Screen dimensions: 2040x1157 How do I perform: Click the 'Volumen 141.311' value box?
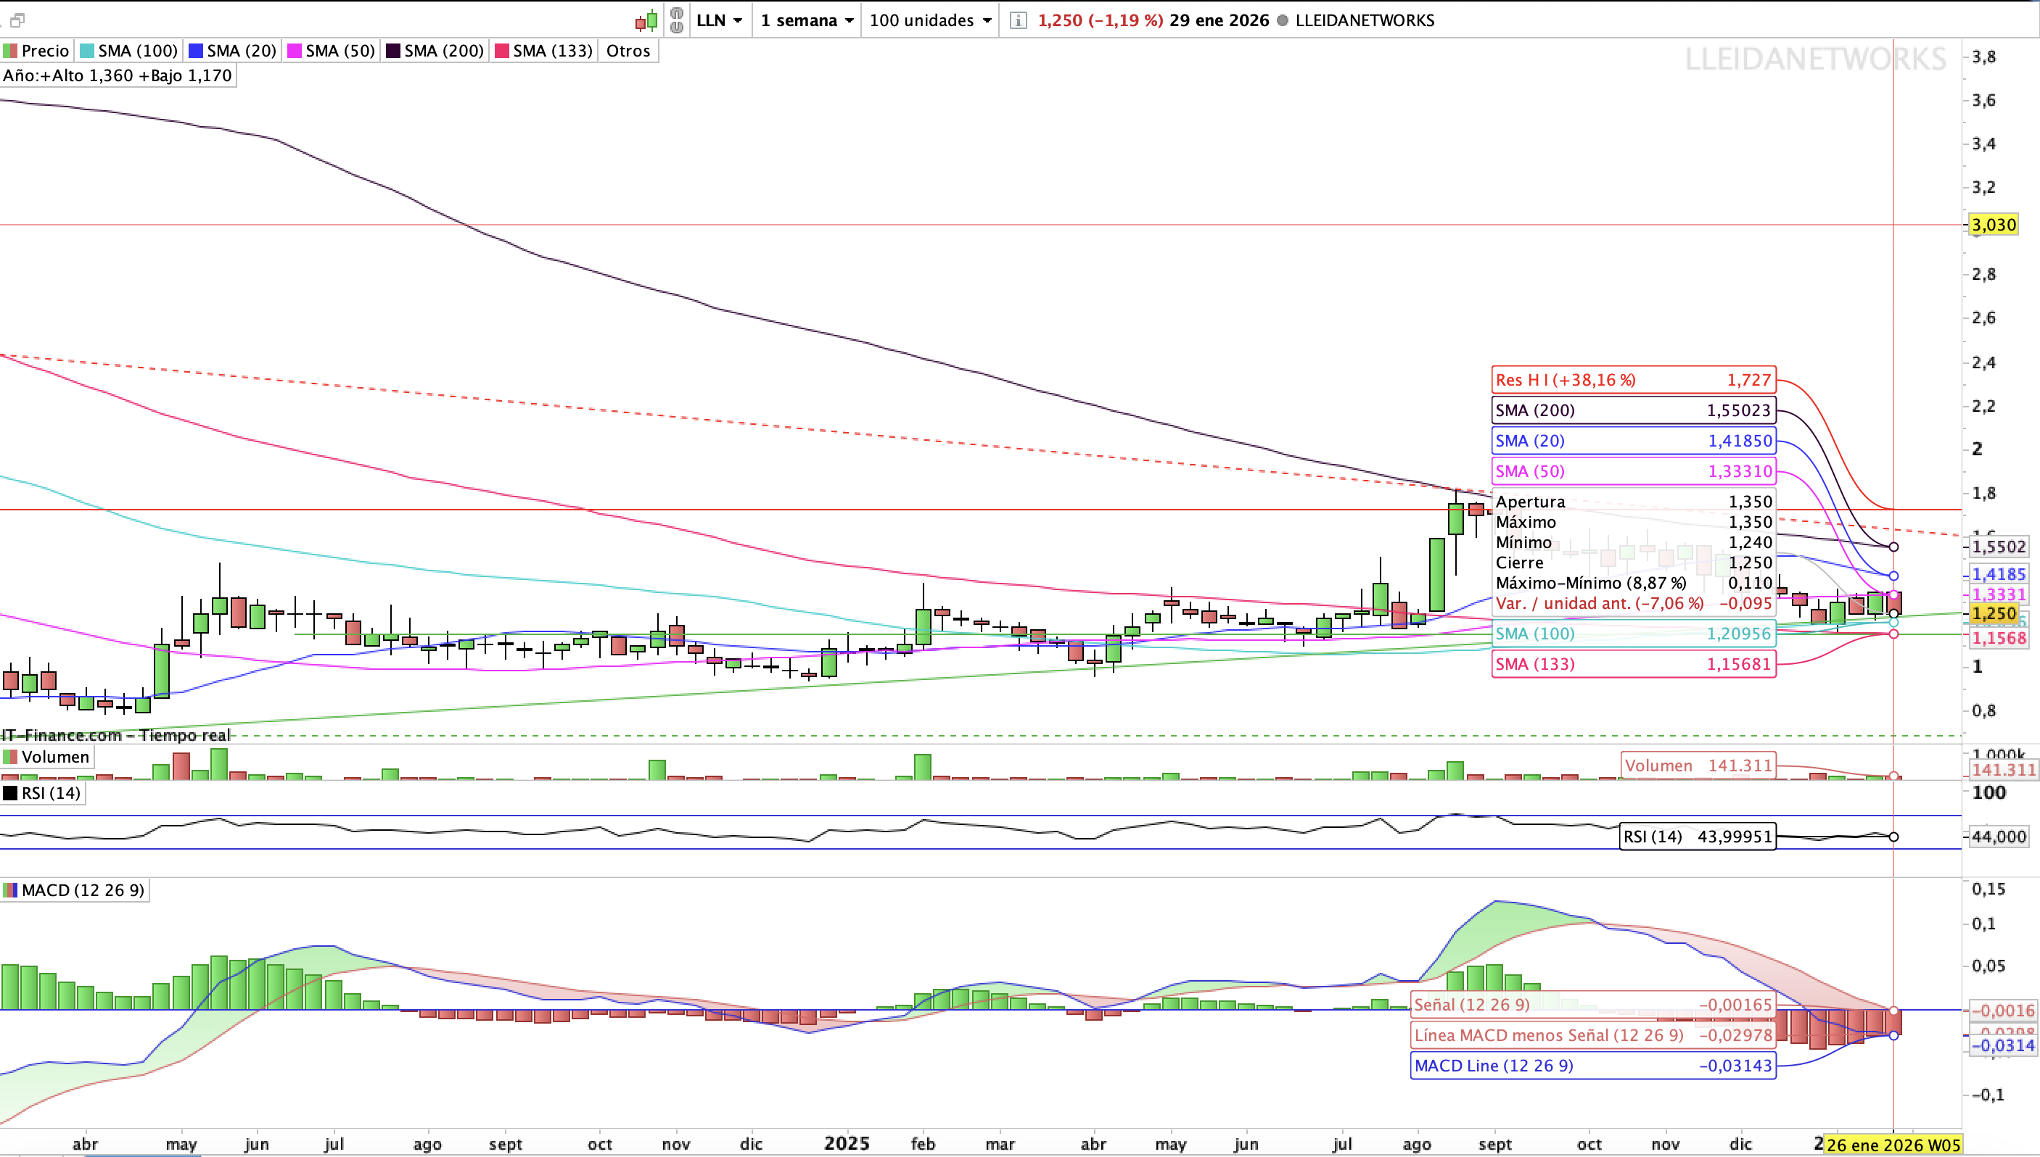click(x=1698, y=766)
